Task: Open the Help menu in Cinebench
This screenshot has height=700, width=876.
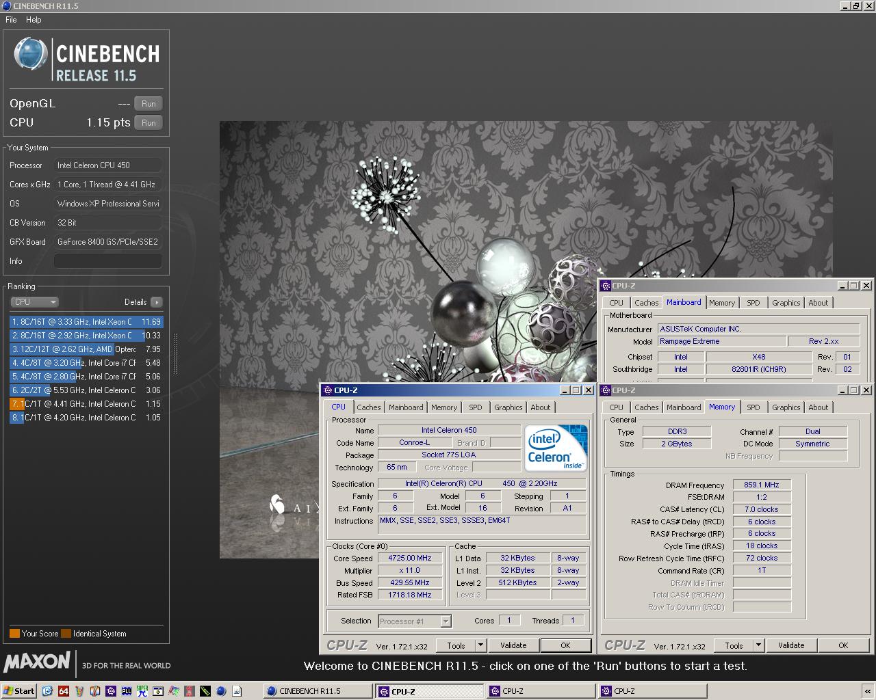Action: tap(34, 20)
